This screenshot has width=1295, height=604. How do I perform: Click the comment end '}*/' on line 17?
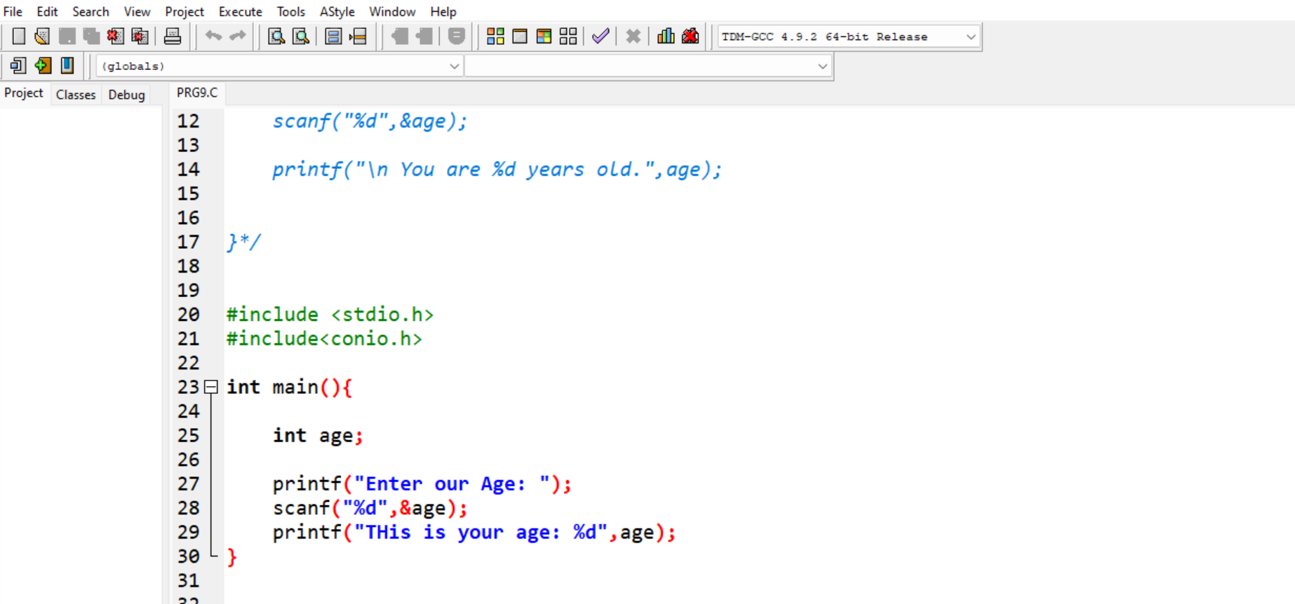pos(243,242)
